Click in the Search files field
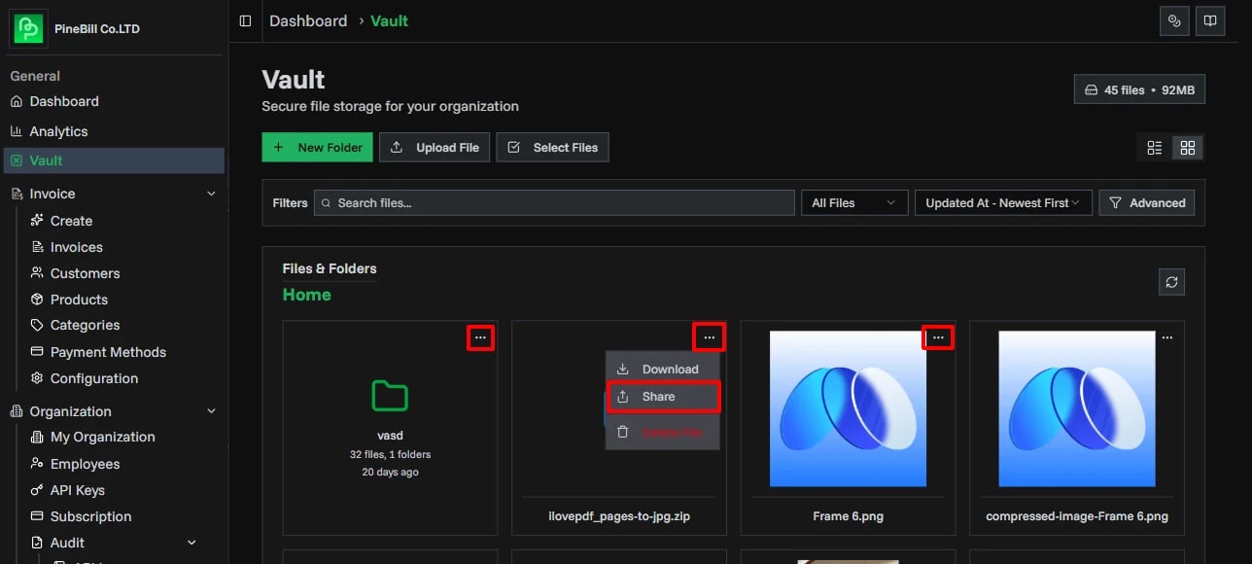 (x=554, y=202)
